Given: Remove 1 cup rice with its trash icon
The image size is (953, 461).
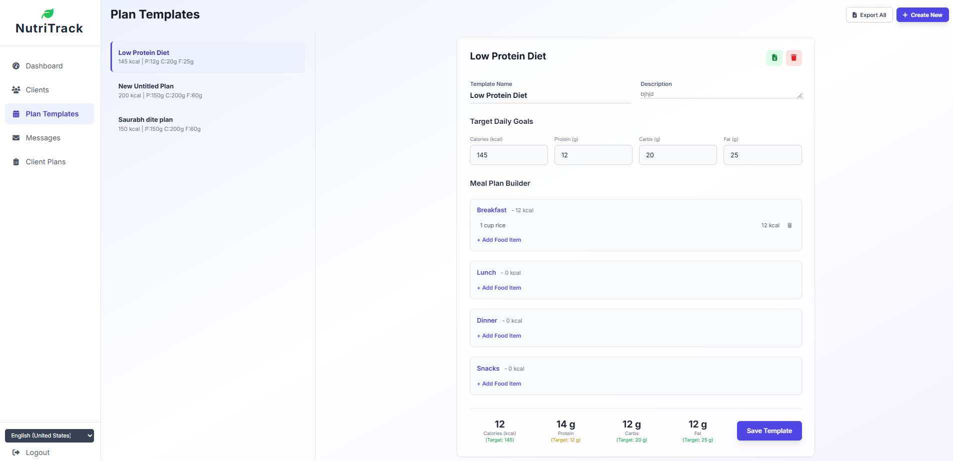Looking at the screenshot, I should coord(789,225).
